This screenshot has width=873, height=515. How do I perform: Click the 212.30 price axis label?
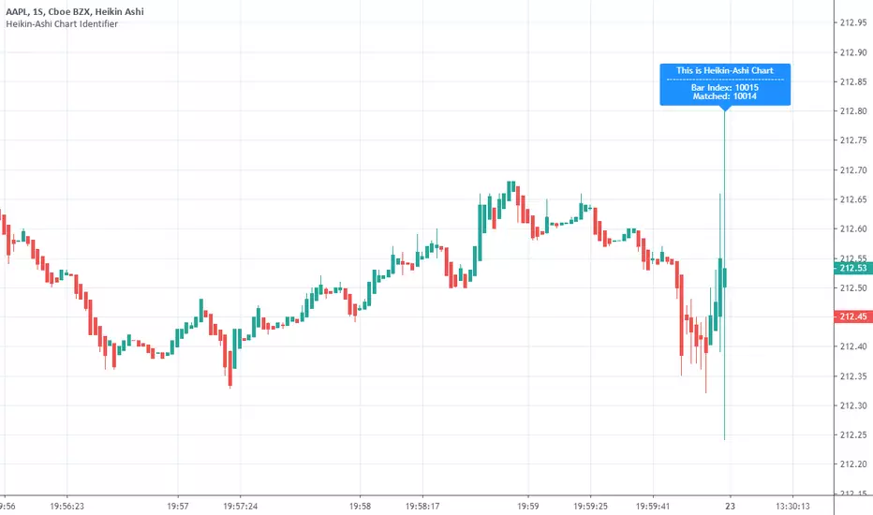(x=851, y=405)
